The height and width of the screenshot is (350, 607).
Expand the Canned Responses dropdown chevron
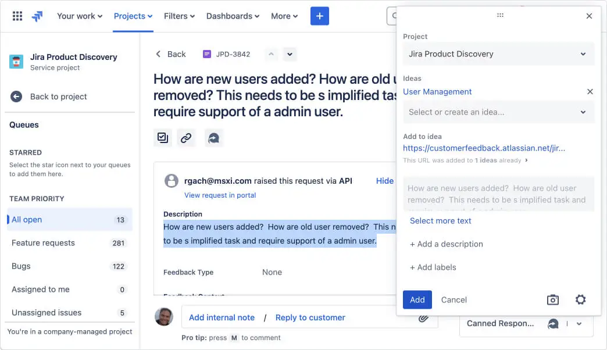coord(579,324)
